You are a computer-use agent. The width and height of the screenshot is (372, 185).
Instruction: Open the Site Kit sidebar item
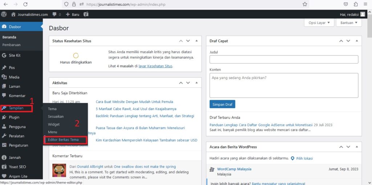coord(15,55)
